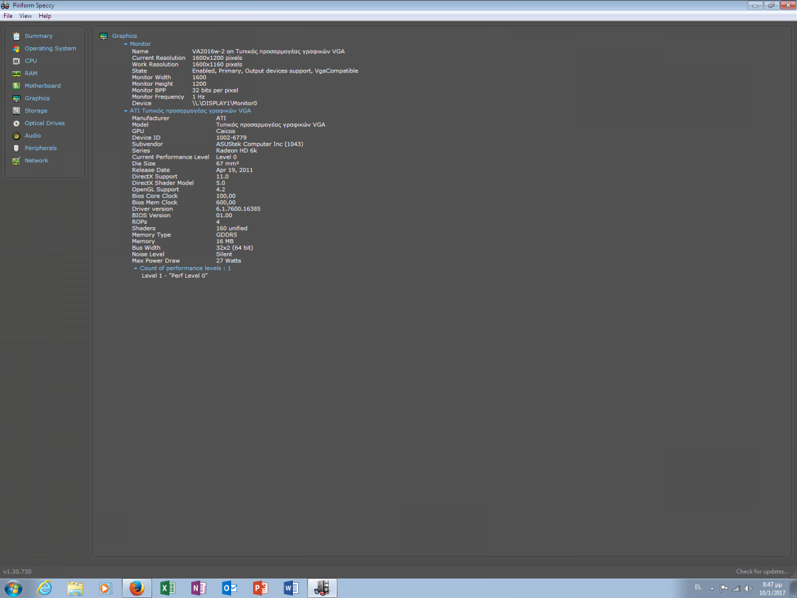The image size is (797, 598).
Task: Click the Graphics header monitor icon
Action: pyautogui.click(x=104, y=36)
